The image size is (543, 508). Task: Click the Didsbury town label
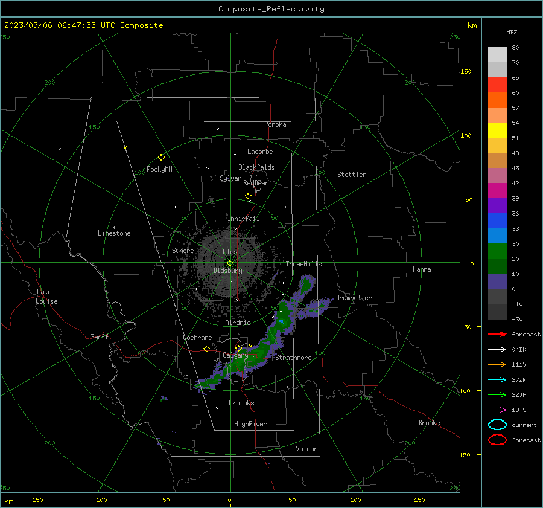coord(227,271)
